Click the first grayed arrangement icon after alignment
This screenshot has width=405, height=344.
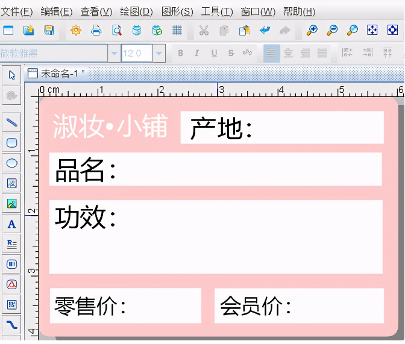coord(347,52)
